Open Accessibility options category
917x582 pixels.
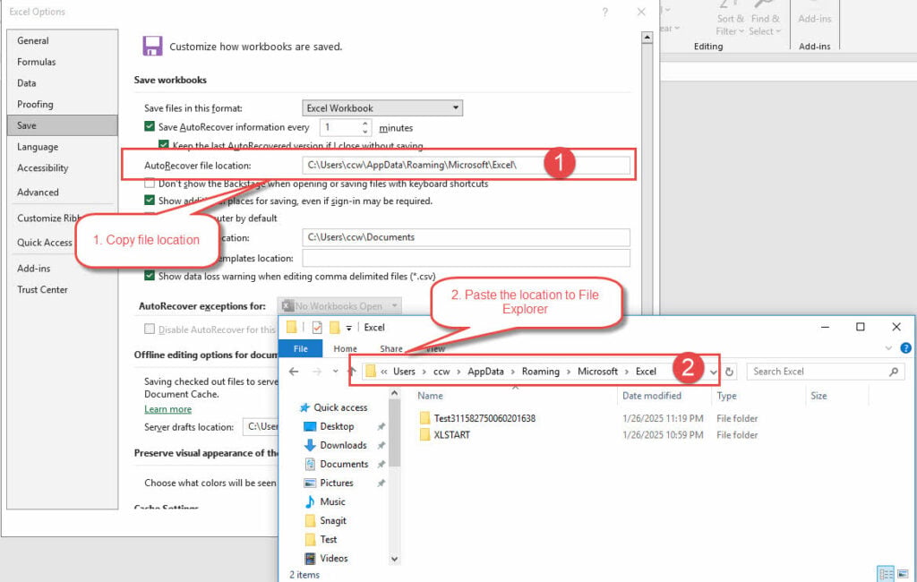click(x=42, y=167)
